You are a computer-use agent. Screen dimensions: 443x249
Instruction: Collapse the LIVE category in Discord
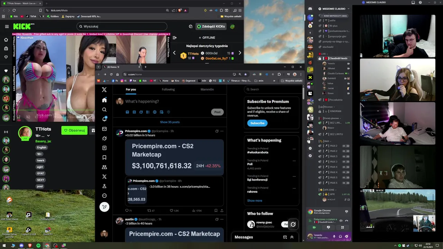coord(324,54)
